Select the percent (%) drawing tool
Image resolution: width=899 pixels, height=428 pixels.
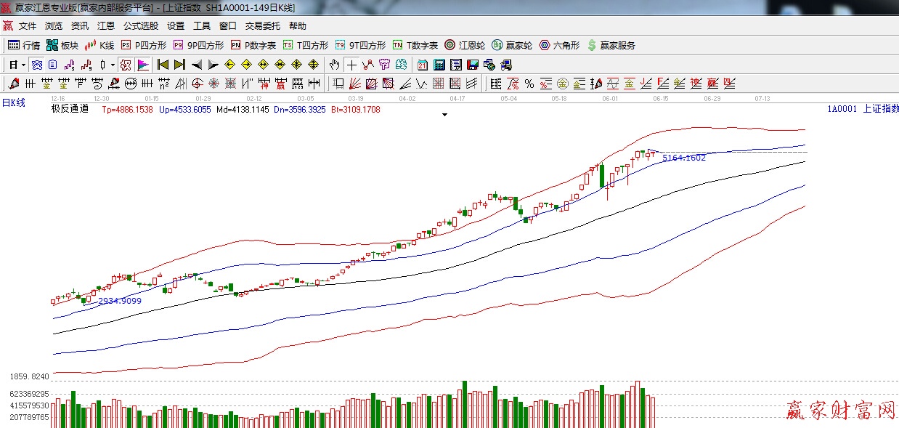pos(529,84)
